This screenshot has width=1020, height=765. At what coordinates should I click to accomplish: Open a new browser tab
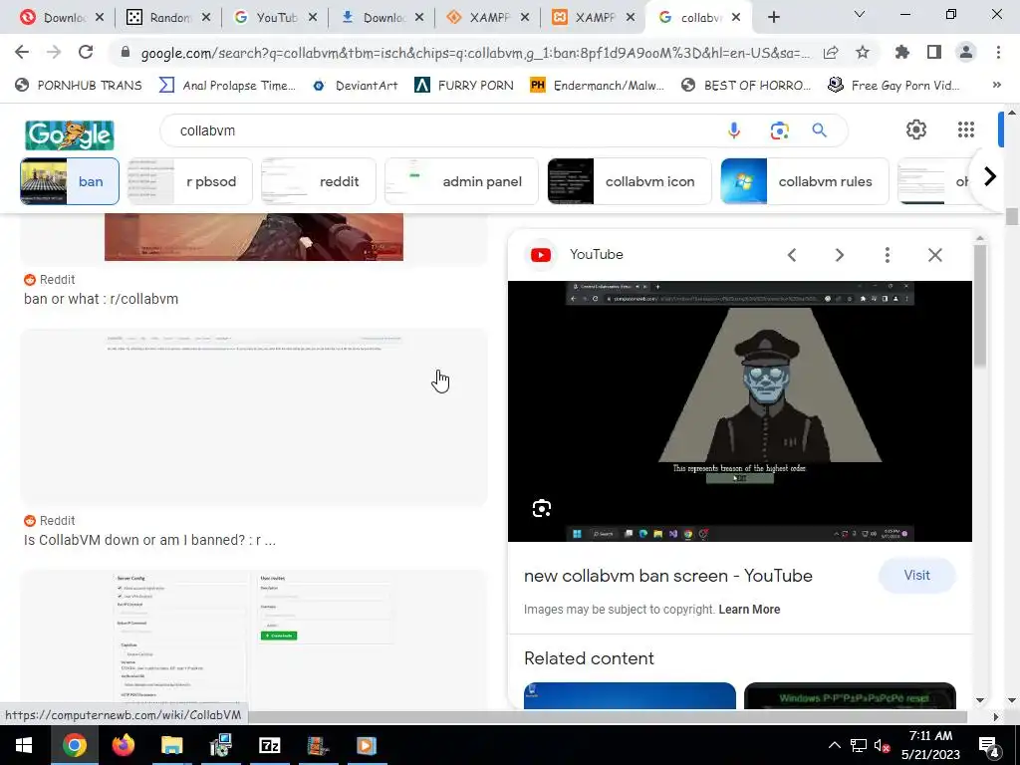click(x=773, y=18)
